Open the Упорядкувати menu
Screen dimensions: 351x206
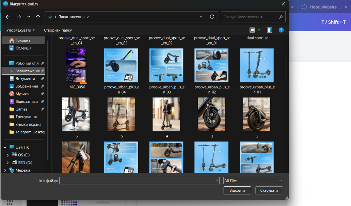click(x=20, y=30)
